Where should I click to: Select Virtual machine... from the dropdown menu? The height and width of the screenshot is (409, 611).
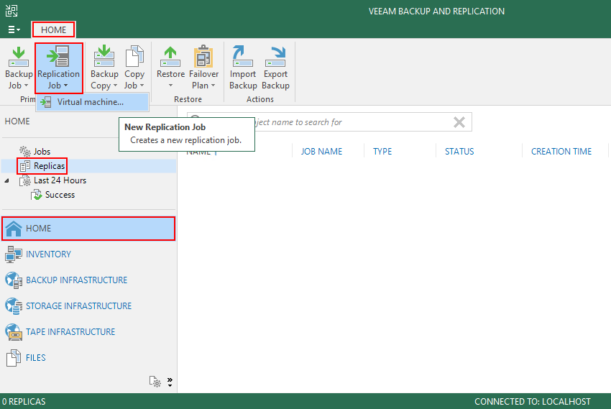pos(90,102)
